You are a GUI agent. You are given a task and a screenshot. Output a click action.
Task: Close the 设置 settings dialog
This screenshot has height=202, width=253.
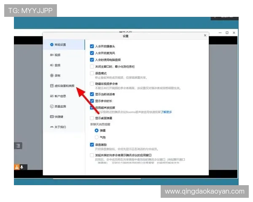[205, 35]
